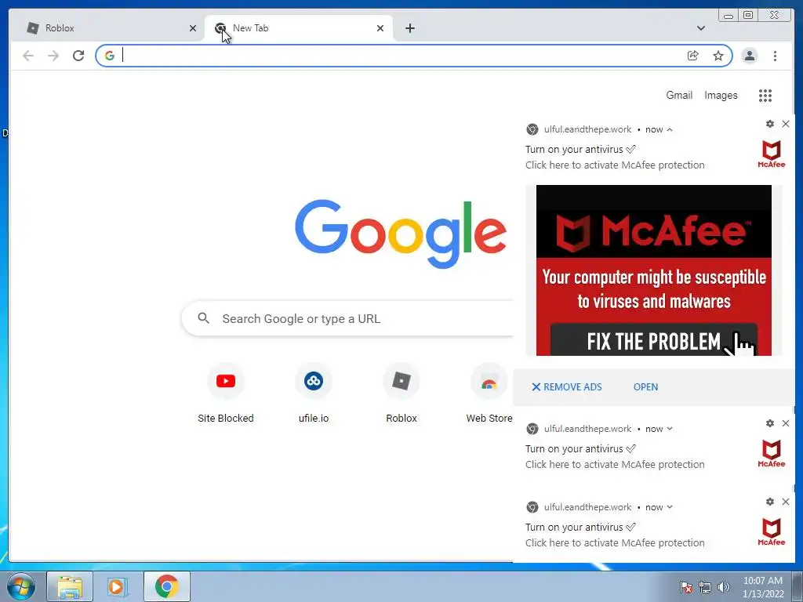Dismiss the third McAfee notification
Screen dimensions: 803x602
786,502
